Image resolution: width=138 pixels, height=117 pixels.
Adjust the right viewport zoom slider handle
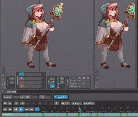(x=97, y=77)
